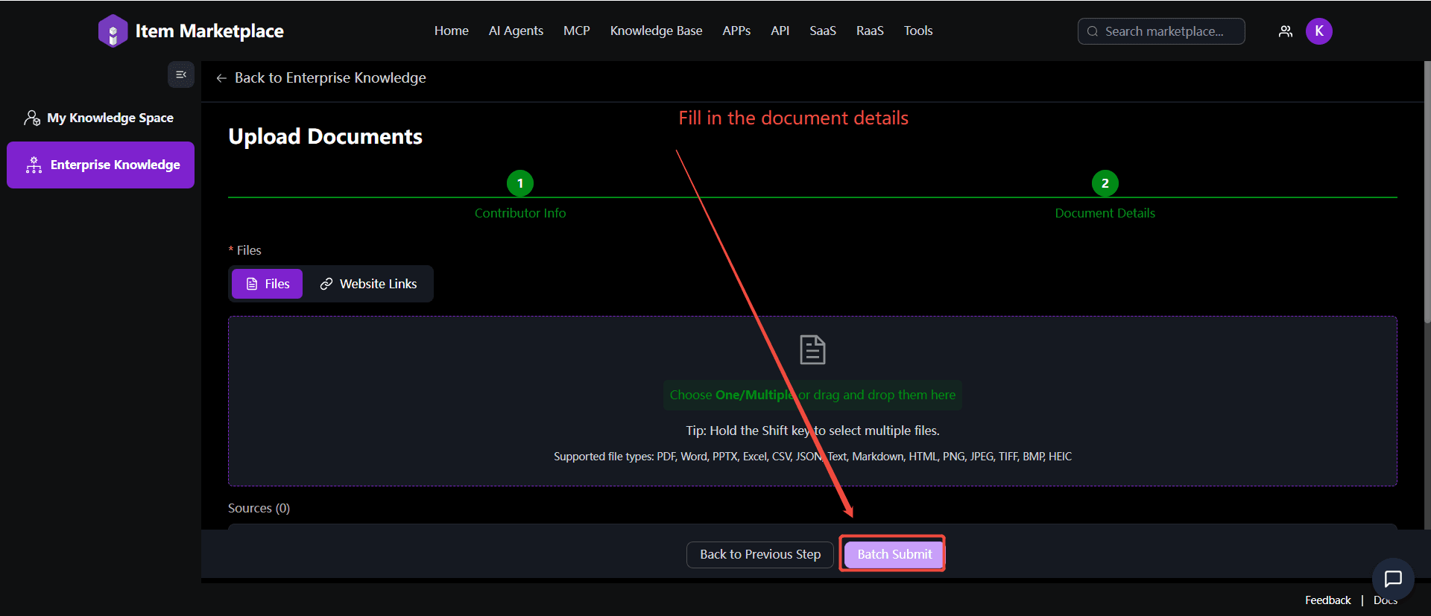The height and width of the screenshot is (616, 1431).
Task: Go to step 2 Document Details
Action: [1105, 183]
